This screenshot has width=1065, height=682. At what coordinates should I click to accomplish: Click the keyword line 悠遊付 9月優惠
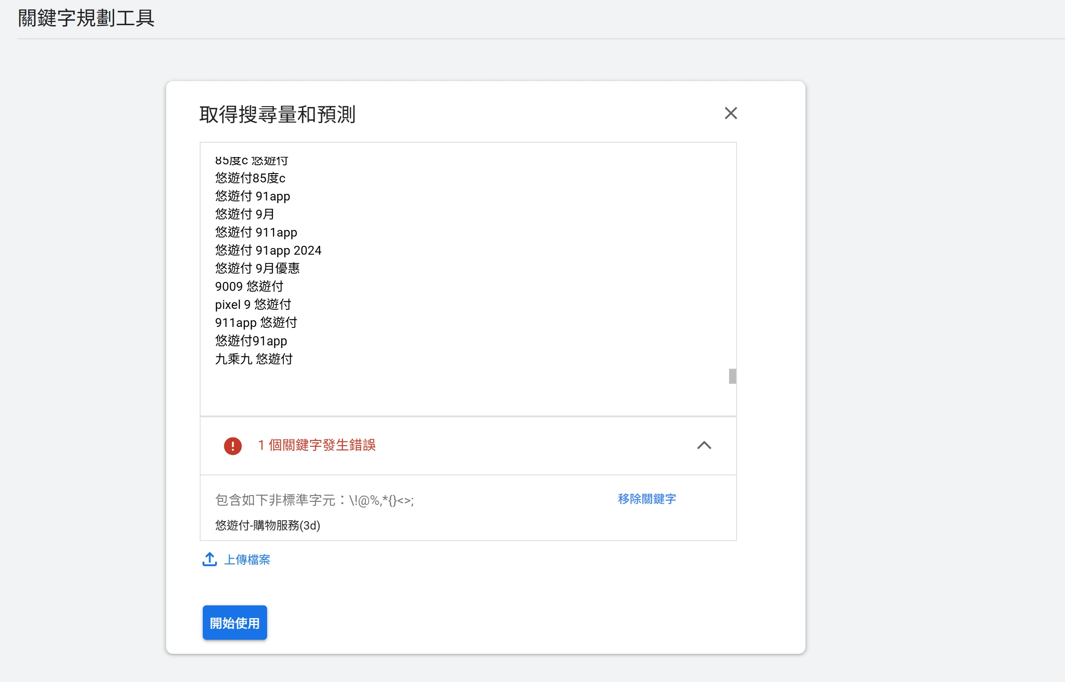[257, 268]
